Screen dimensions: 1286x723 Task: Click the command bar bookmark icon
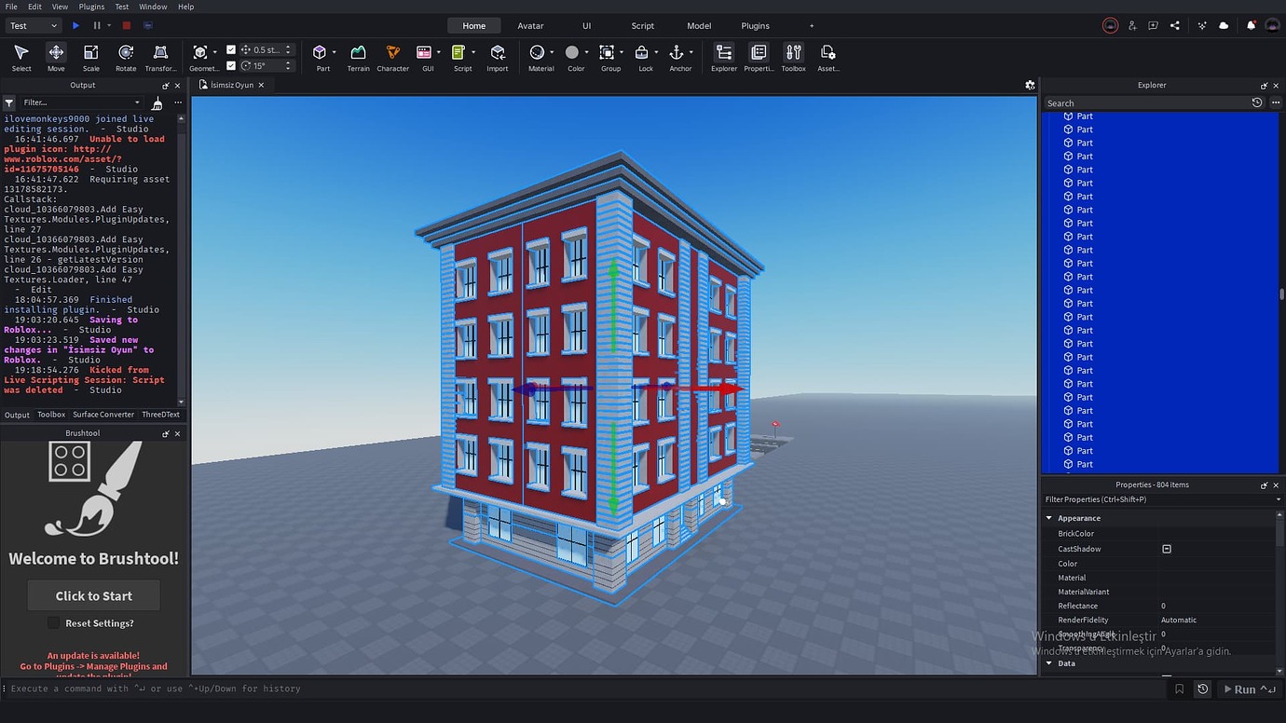coord(1180,689)
